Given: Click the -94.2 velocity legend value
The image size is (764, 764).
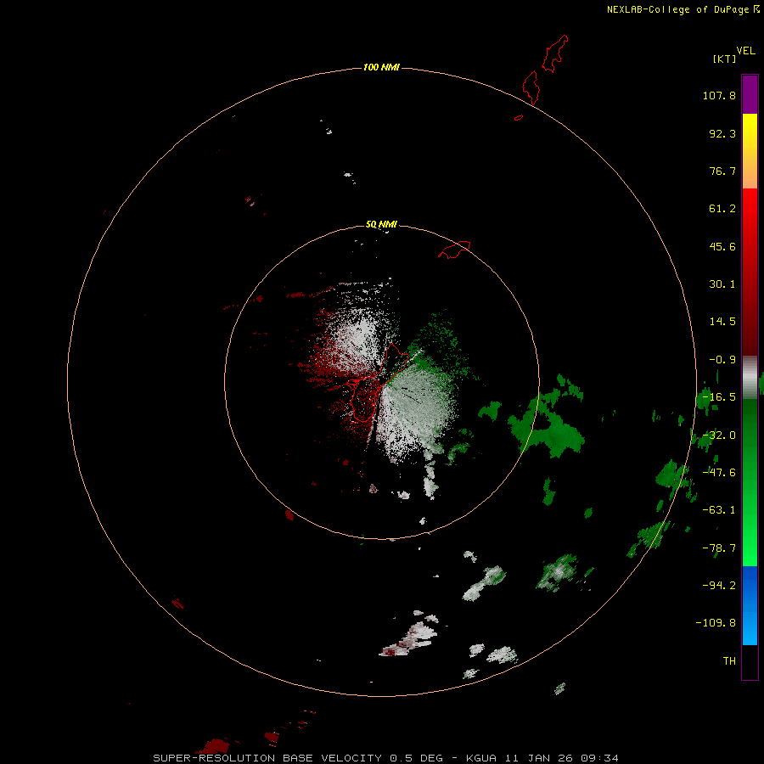Looking at the screenshot, I should [719, 585].
